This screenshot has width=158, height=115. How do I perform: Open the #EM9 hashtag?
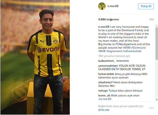pyautogui.click(x=127, y=48)
